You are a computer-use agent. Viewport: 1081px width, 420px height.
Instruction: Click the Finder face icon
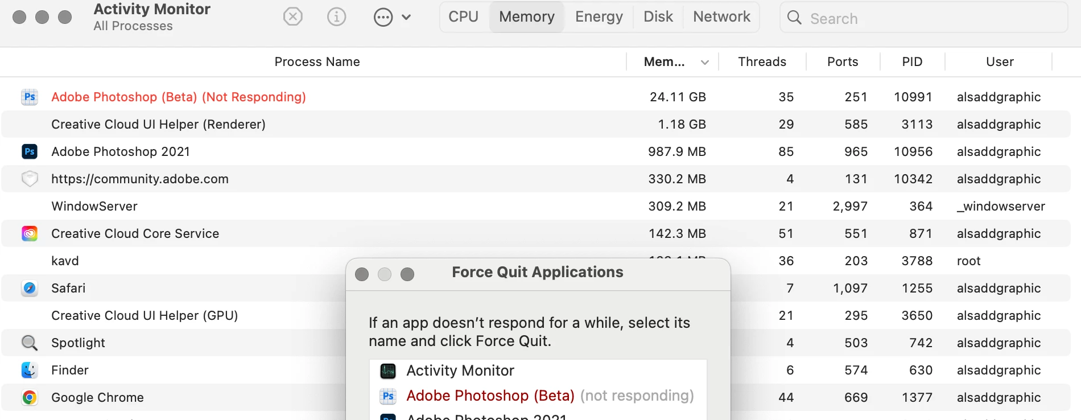30,370
